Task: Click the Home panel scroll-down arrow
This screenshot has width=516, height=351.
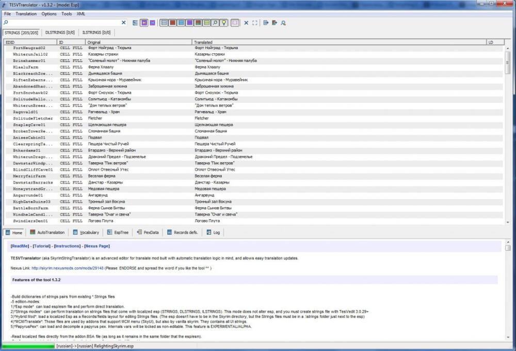Action: tap(508, 337)
